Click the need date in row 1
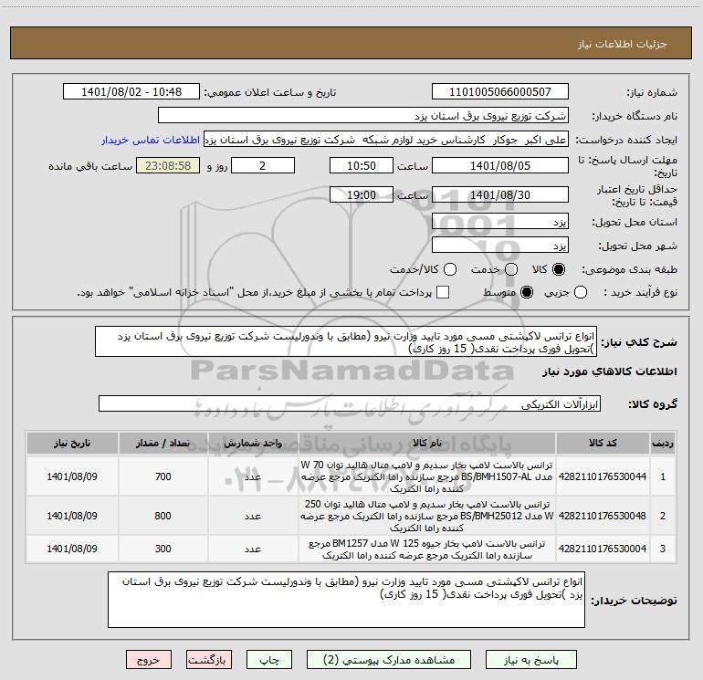Image resolution: width=703 pixels, height=680 pixels. pyautogui.click(x=72, y=476)
